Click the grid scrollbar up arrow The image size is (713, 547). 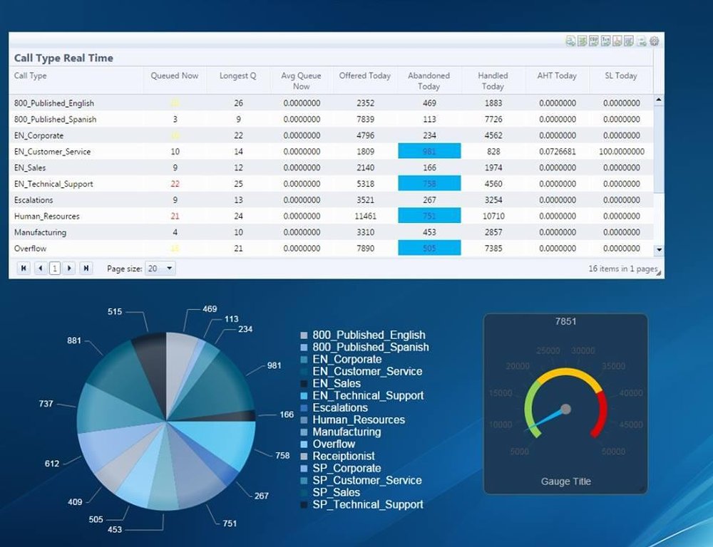coord(659,100)
